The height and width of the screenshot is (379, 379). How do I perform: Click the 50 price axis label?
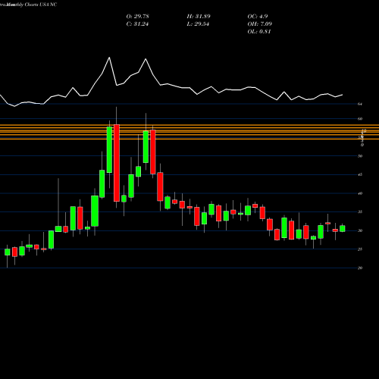[x=360, y=156]
